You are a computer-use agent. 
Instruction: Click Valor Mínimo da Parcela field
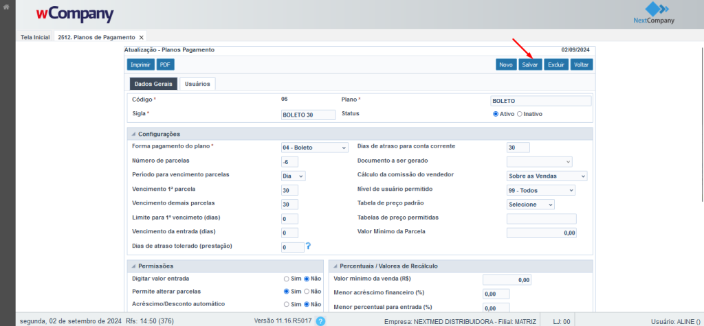click(x=542, y=233)
